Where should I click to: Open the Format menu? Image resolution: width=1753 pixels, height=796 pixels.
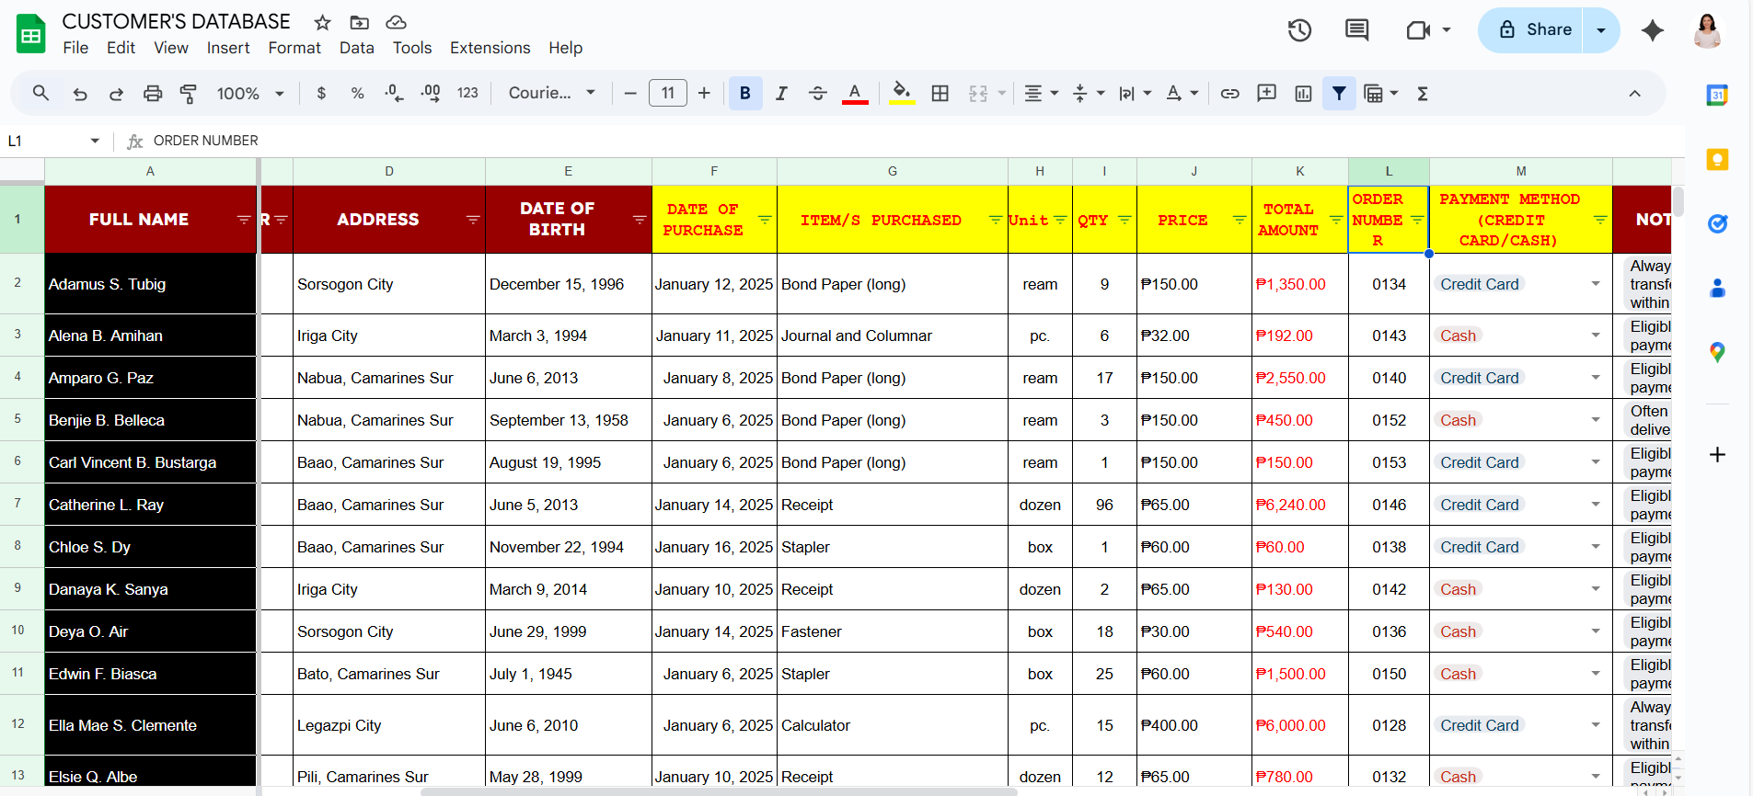(294, 48)
